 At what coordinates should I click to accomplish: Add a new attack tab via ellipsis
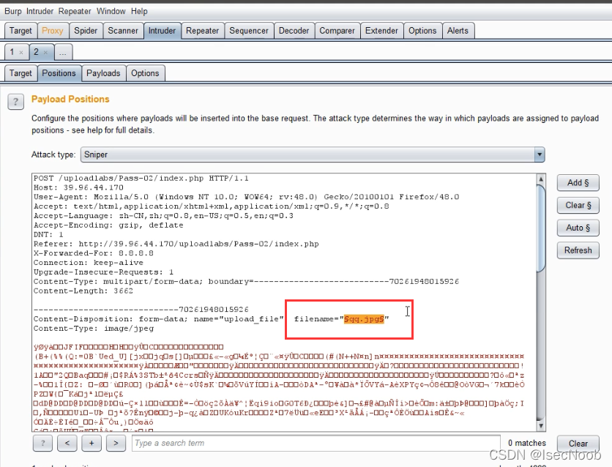coord(63,52)
